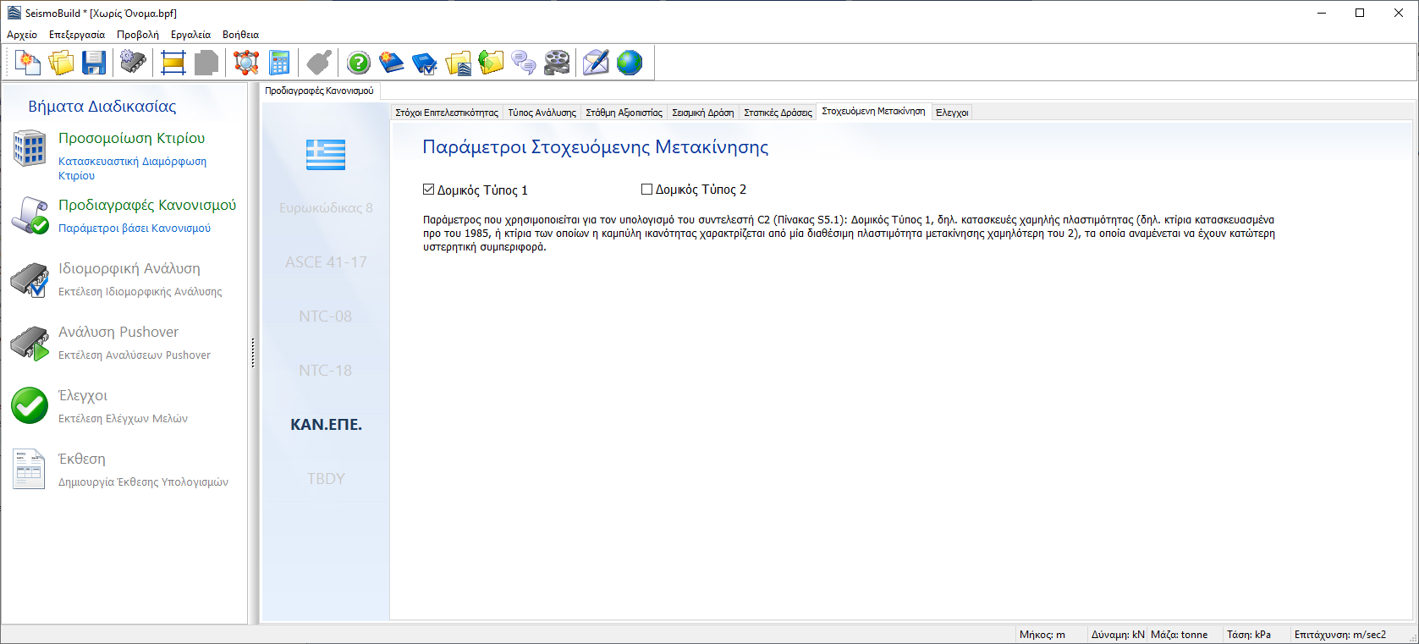Click the 3D model magnifier icon
This screenshot has height=644, width=1419.
246,63
